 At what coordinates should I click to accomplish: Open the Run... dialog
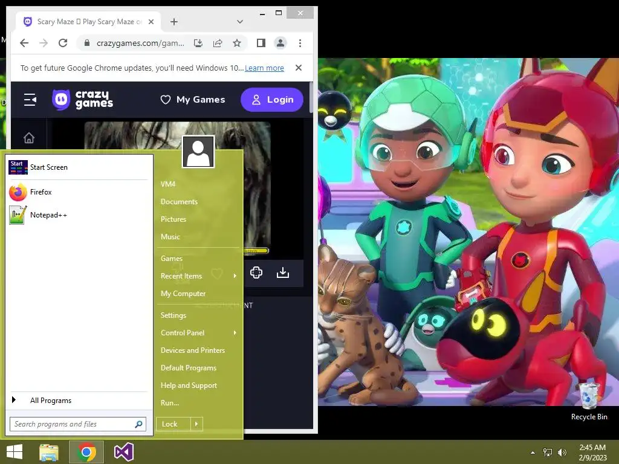pyautogui.click(x=170, y=403)
